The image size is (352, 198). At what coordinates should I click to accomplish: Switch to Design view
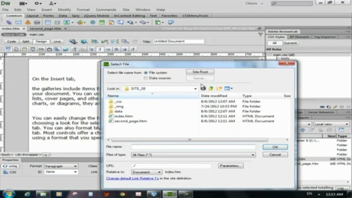click(41, 41)
